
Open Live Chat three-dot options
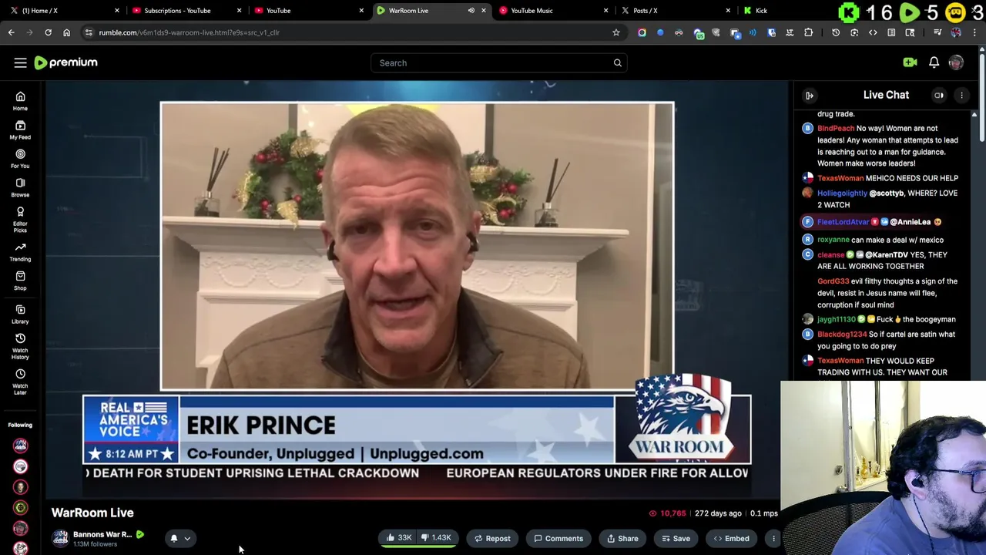point(961,95)
